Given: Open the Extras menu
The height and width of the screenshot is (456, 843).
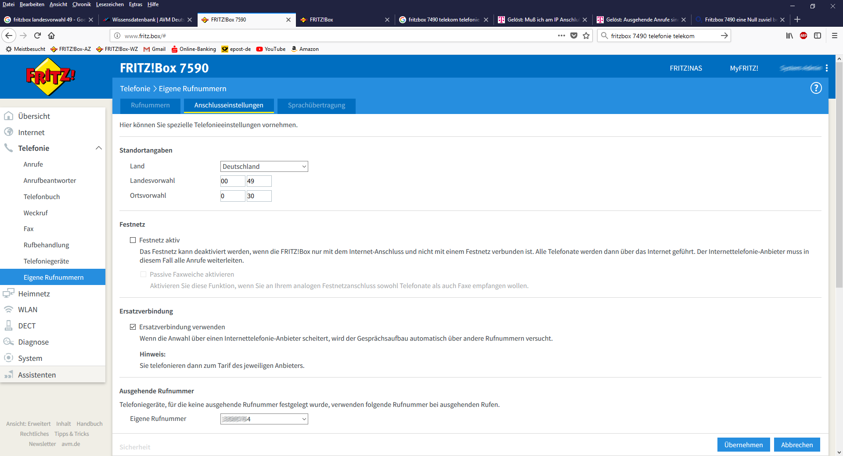Looking at the screenshot, I should click(136, 4).
